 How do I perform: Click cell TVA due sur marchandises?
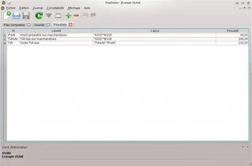coord(56,39)
